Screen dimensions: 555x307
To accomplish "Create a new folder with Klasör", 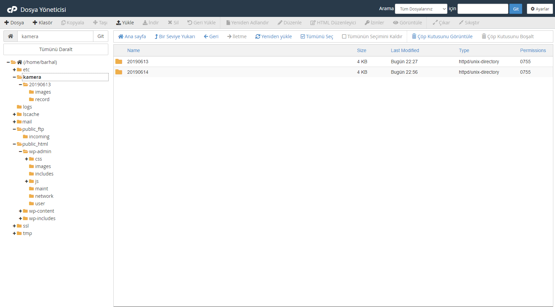I will coord(43,23).
